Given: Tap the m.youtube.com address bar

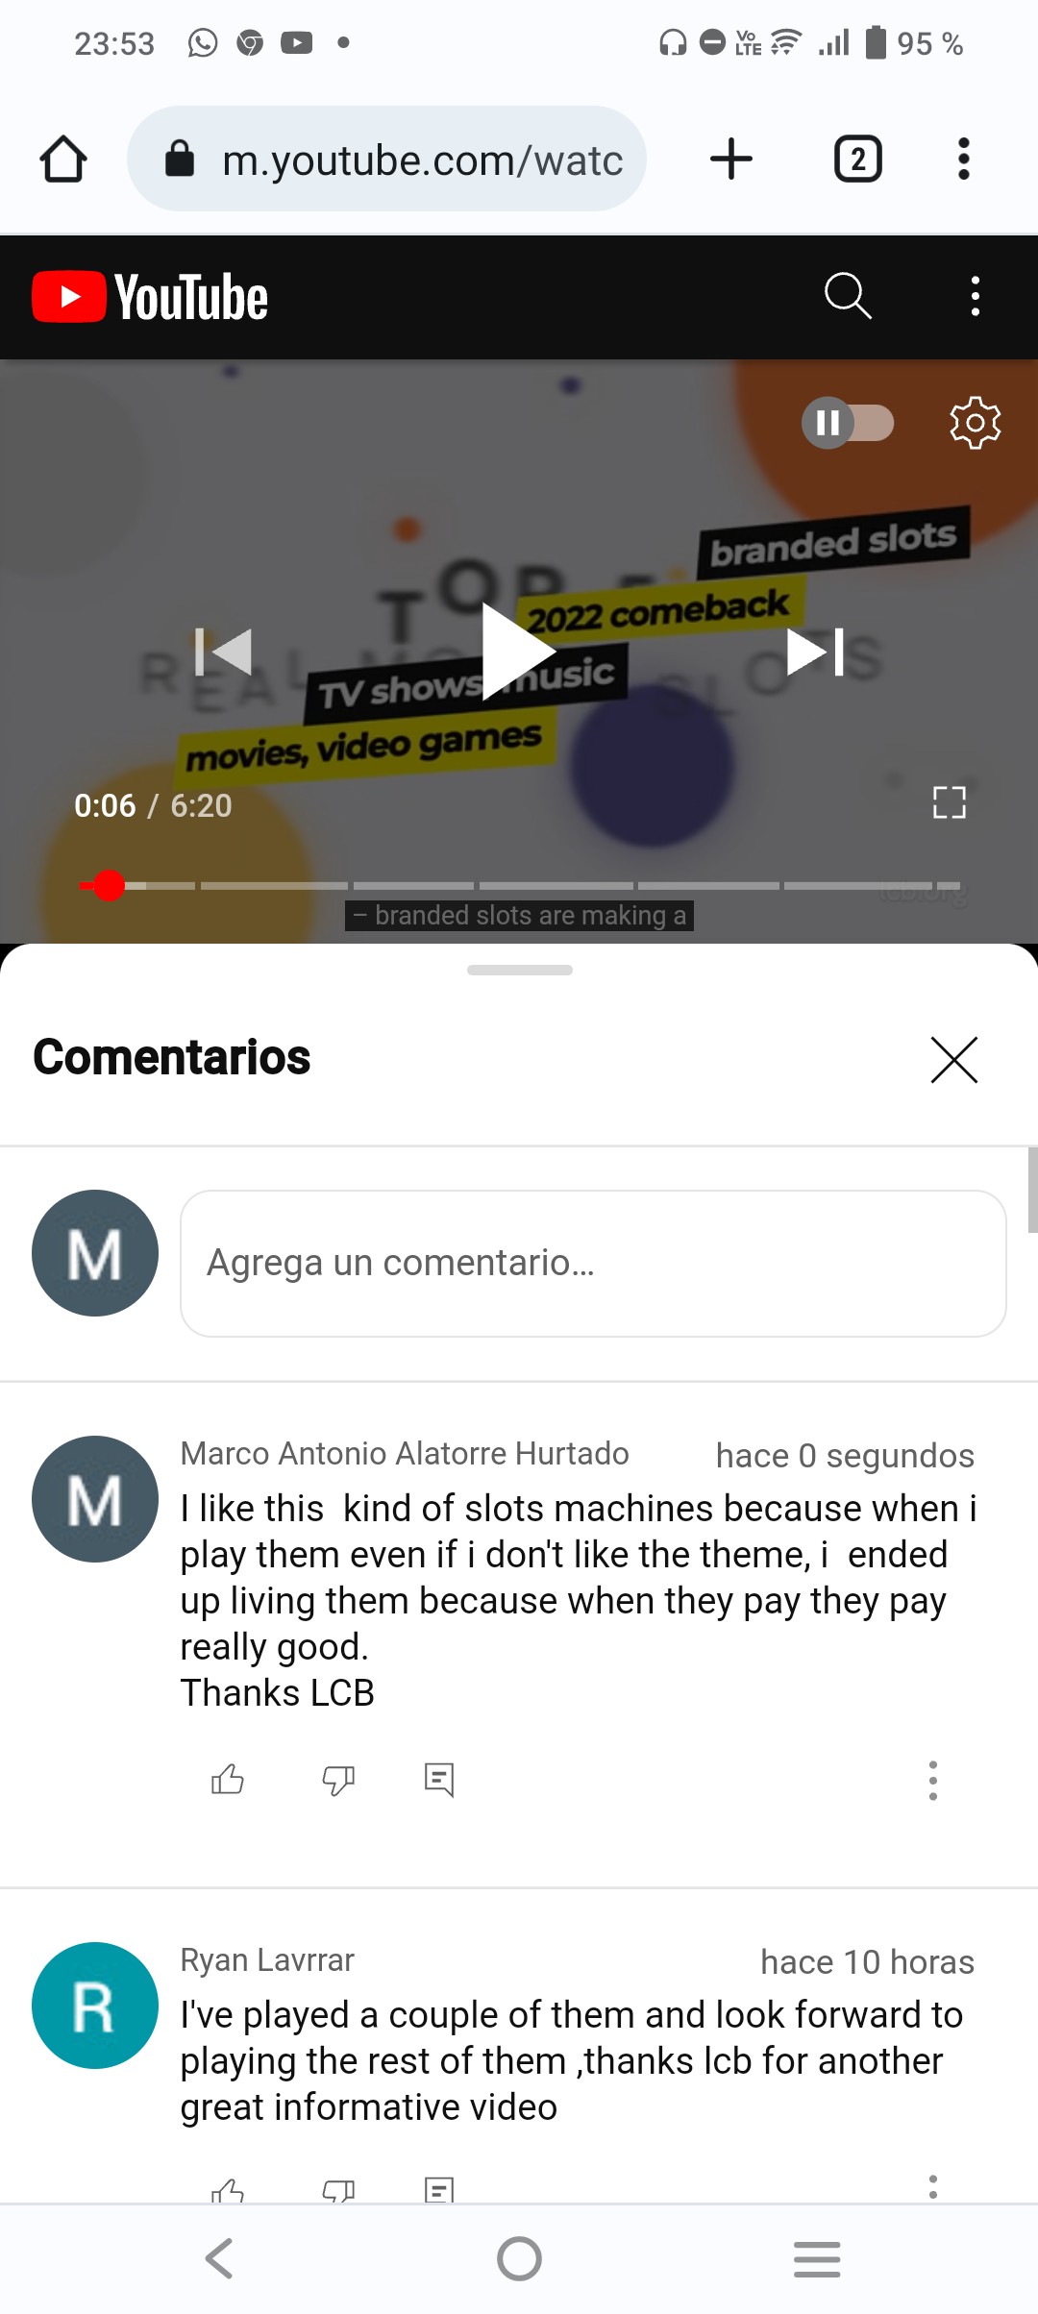Looking at the screenshot, I should coord(386,159).
